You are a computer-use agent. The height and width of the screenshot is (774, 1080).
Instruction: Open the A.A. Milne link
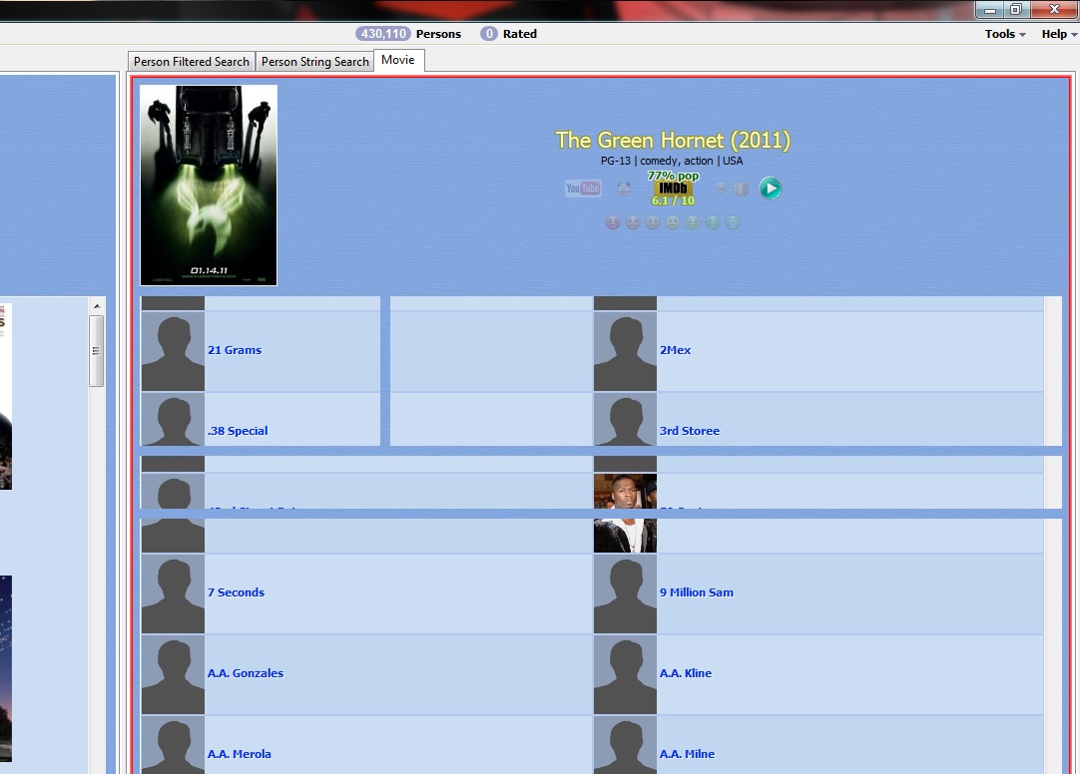[687, 754]
